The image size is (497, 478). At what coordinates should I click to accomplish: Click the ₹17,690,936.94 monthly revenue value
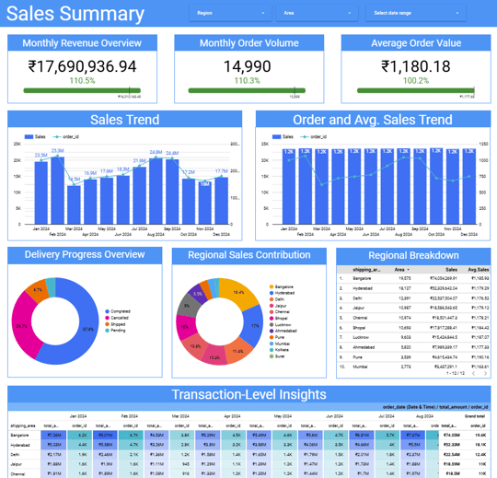tap(83, 66)
